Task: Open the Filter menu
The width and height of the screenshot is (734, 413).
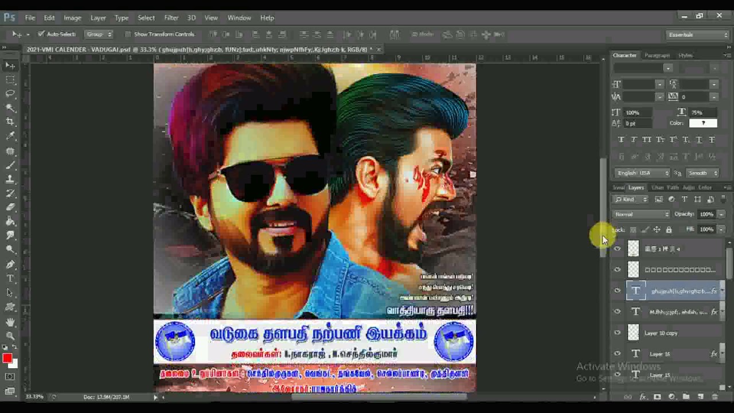Action: click(171, 18)
